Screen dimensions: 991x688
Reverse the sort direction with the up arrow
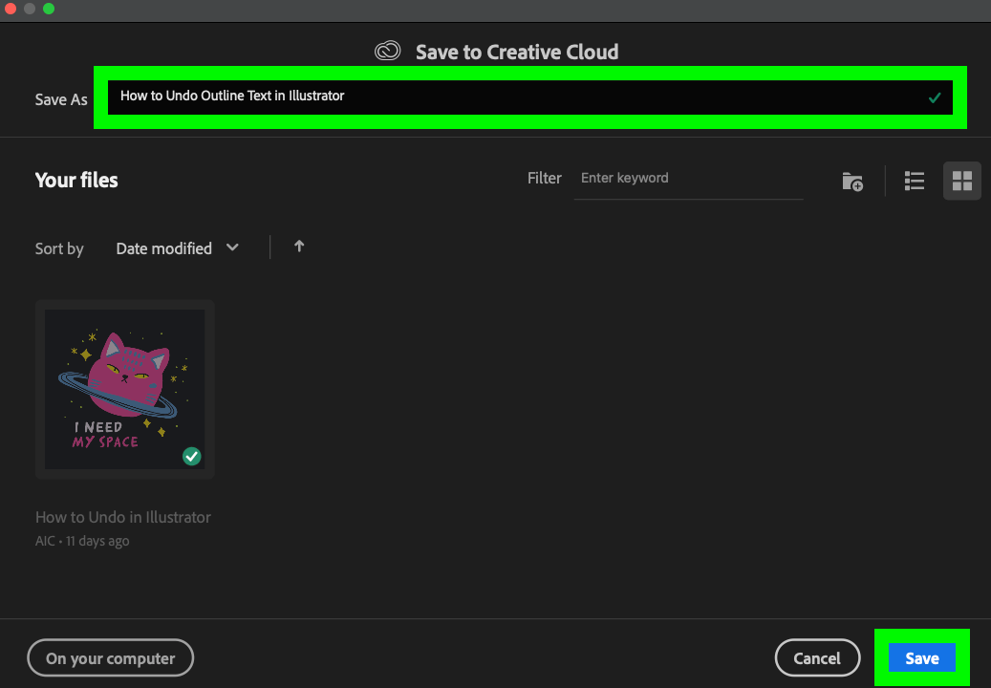tap(299, 247)
